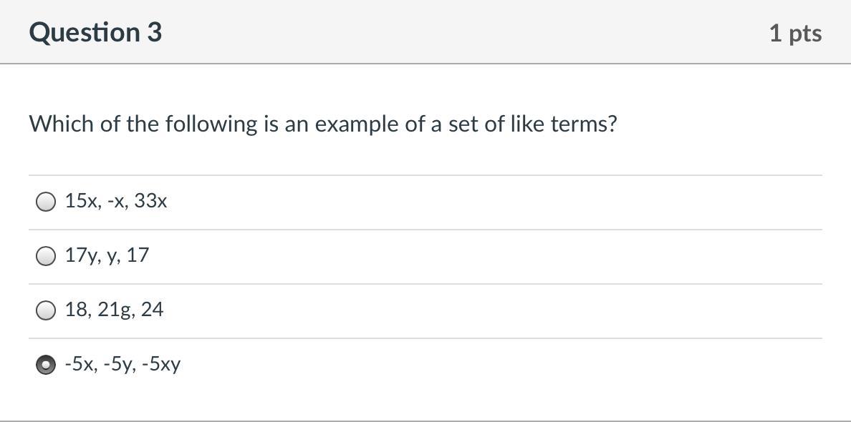Viewport: 851px width, 422px height.
Task: Click the word 'following' in the question
Action: tap(201, 124)
